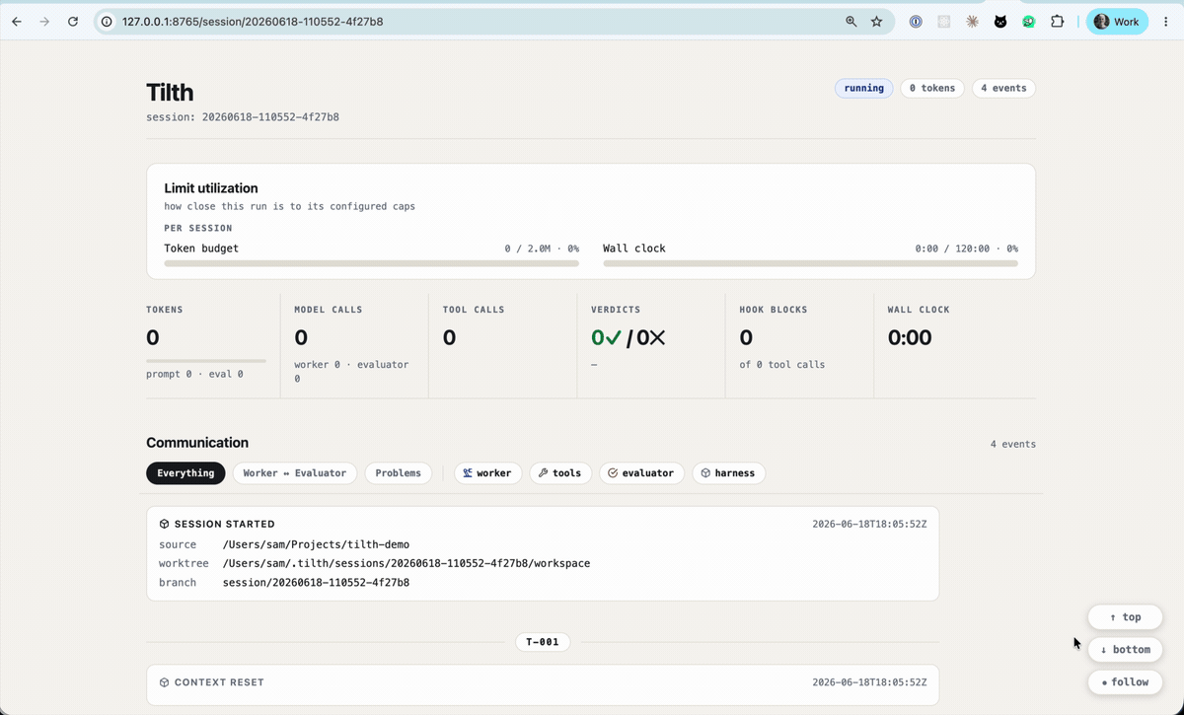Viewport: 1184px width, 715px height.
Task: Click the CONTEXT RESET cube icon
Action: 165,682
